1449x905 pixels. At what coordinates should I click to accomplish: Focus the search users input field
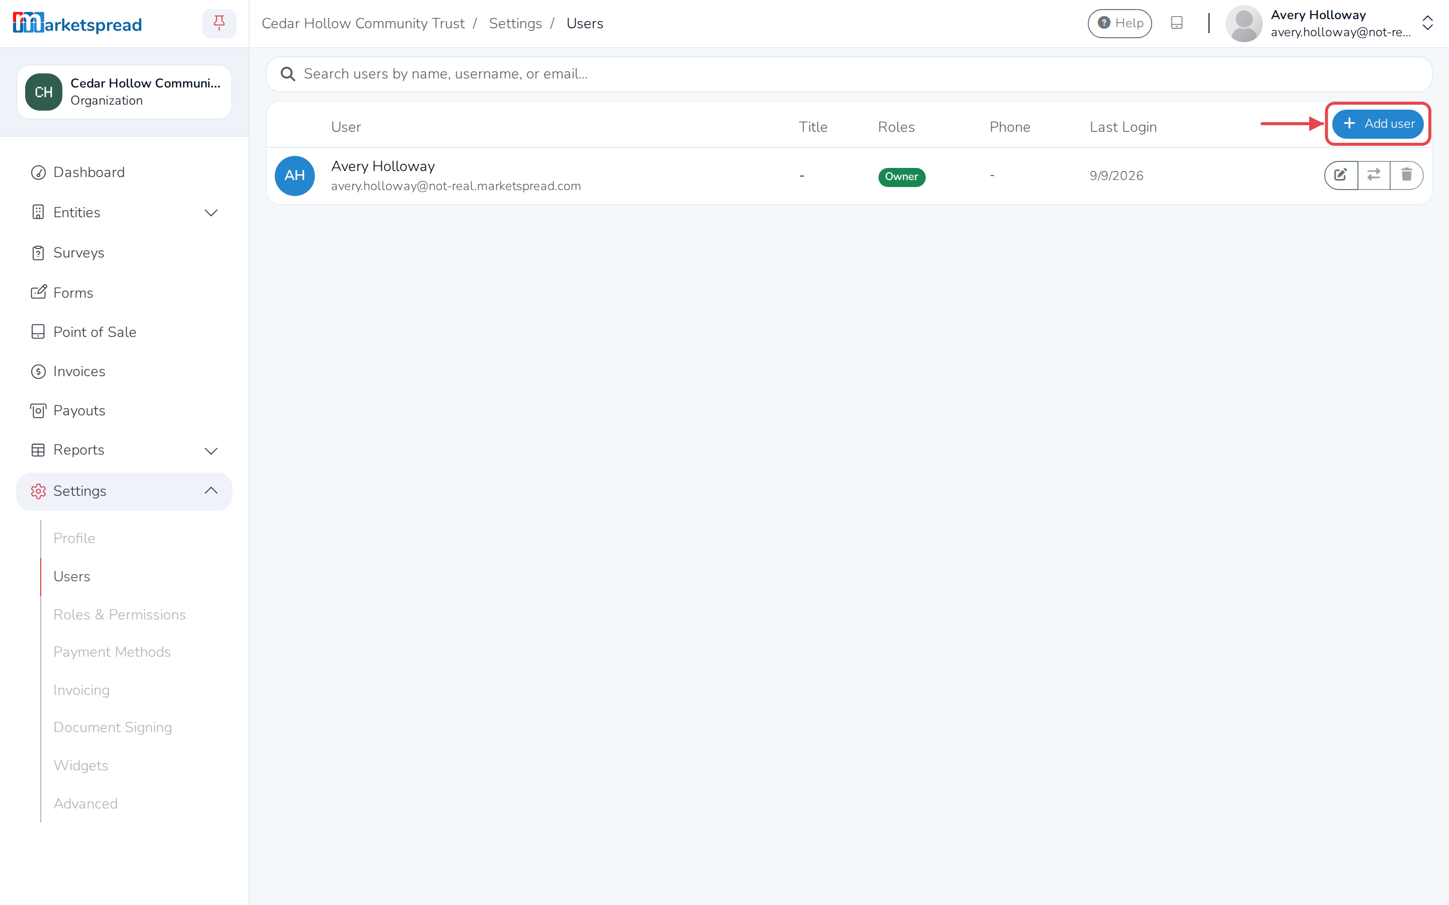coord(848,74)
